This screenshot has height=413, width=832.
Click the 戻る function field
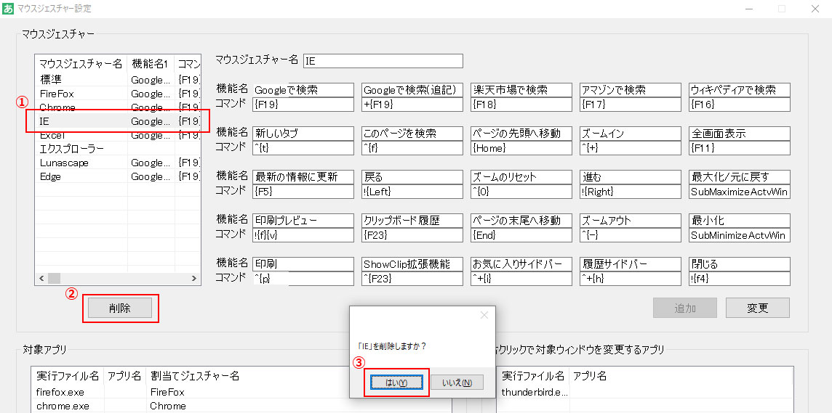(x=412, y=177)
